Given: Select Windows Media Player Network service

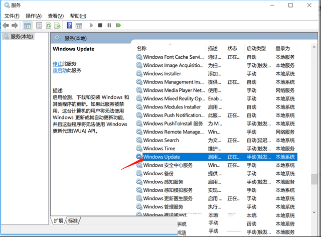Looking at the screenshot, I should coord(216,90).
